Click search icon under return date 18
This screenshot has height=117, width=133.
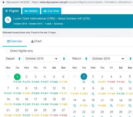pos(111,106)
